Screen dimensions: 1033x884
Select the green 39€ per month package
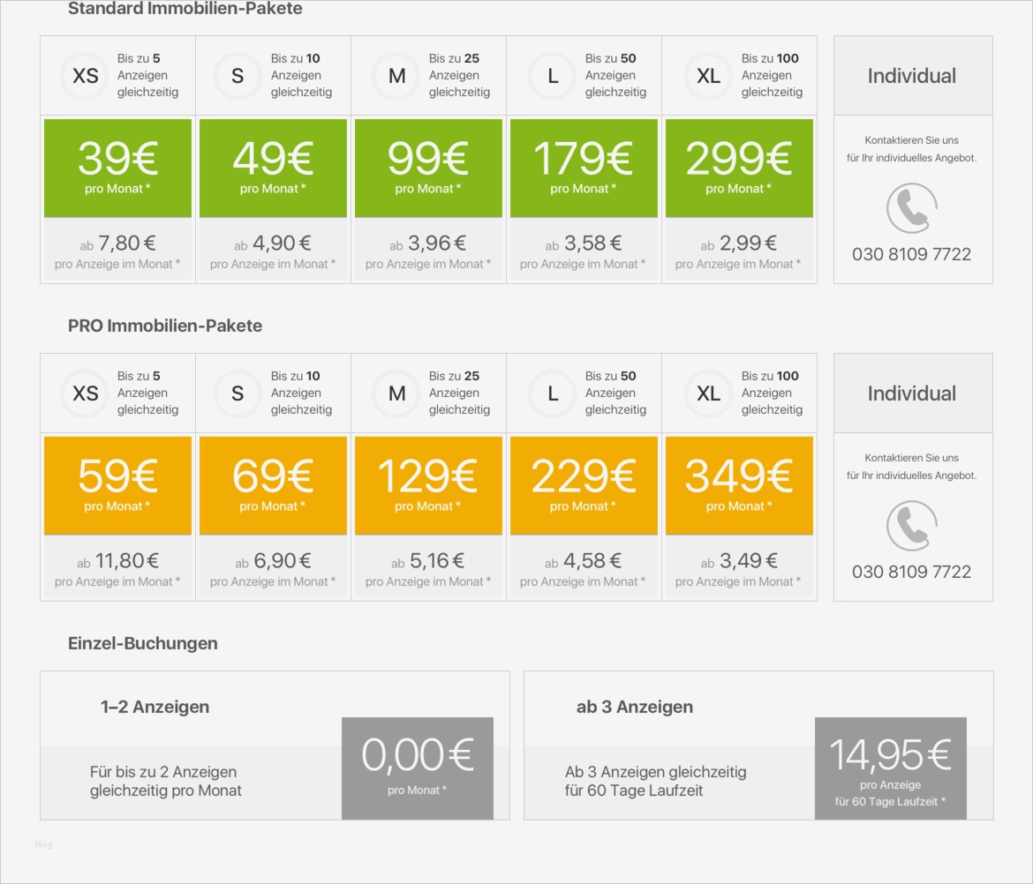pos(117,168)
